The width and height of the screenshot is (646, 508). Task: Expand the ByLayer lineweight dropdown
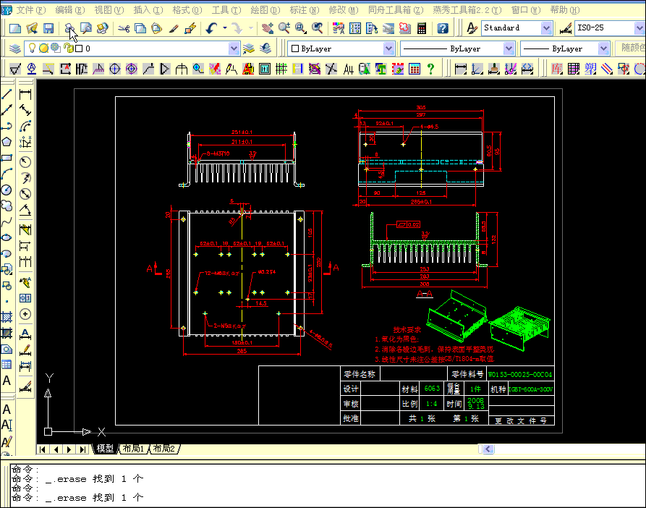603,48
